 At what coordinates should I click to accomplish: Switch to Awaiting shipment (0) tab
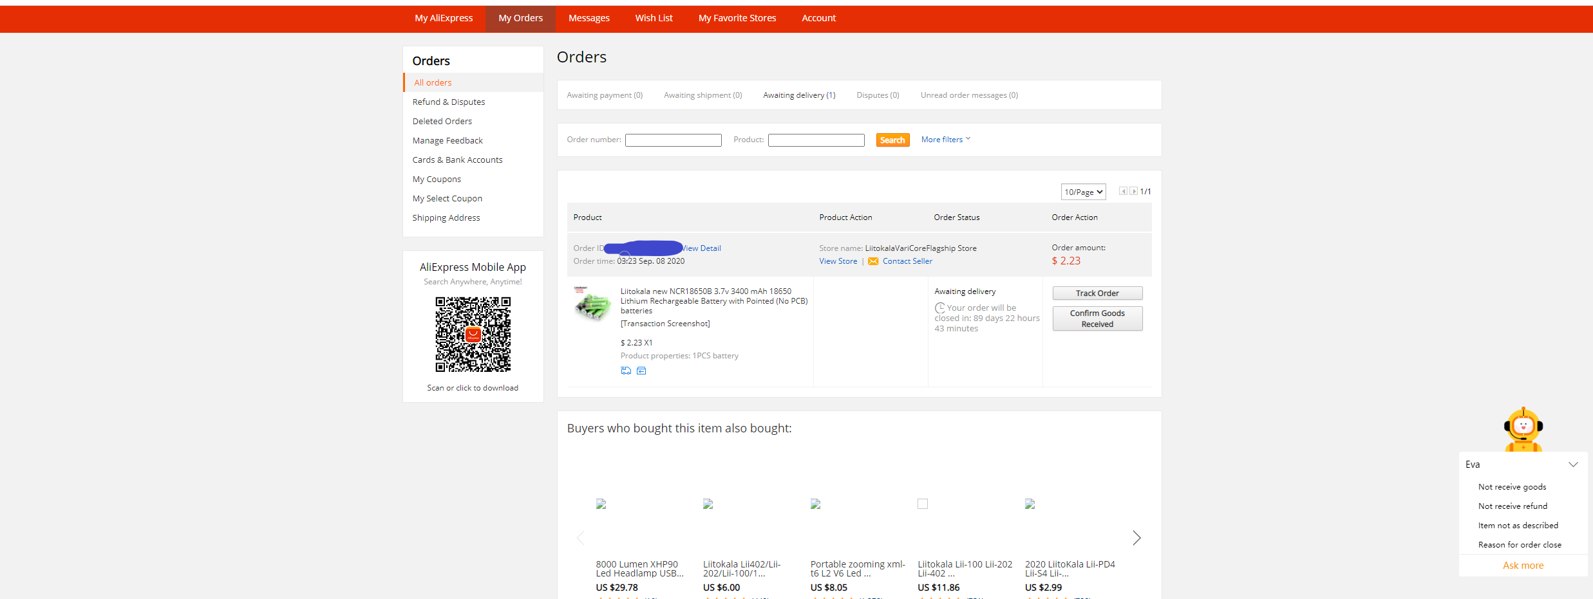703,95
